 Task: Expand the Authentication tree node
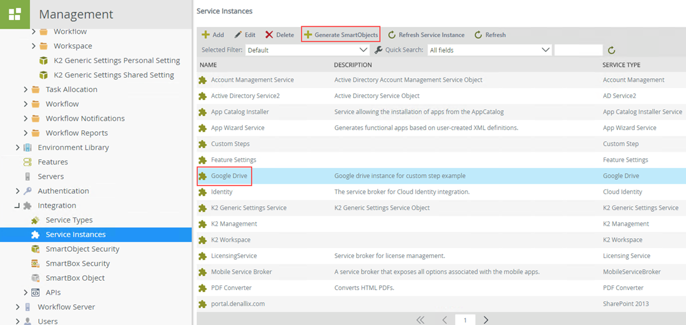17,191
